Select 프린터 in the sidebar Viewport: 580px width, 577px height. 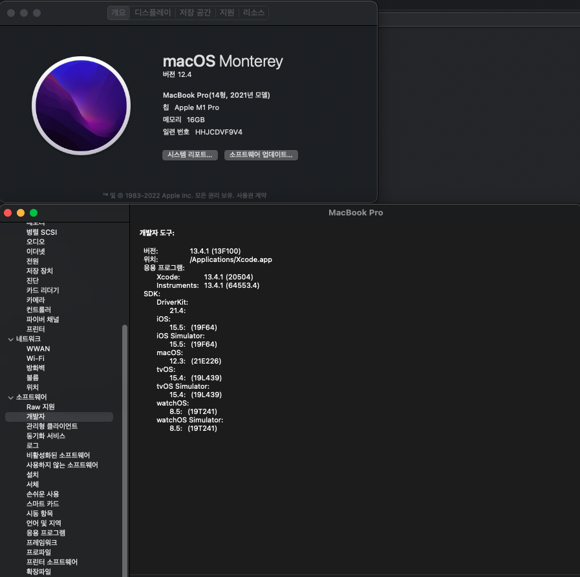click(x=36, y=329)
